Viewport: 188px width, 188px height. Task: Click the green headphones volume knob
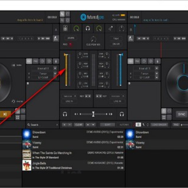[x=99, y=28]
